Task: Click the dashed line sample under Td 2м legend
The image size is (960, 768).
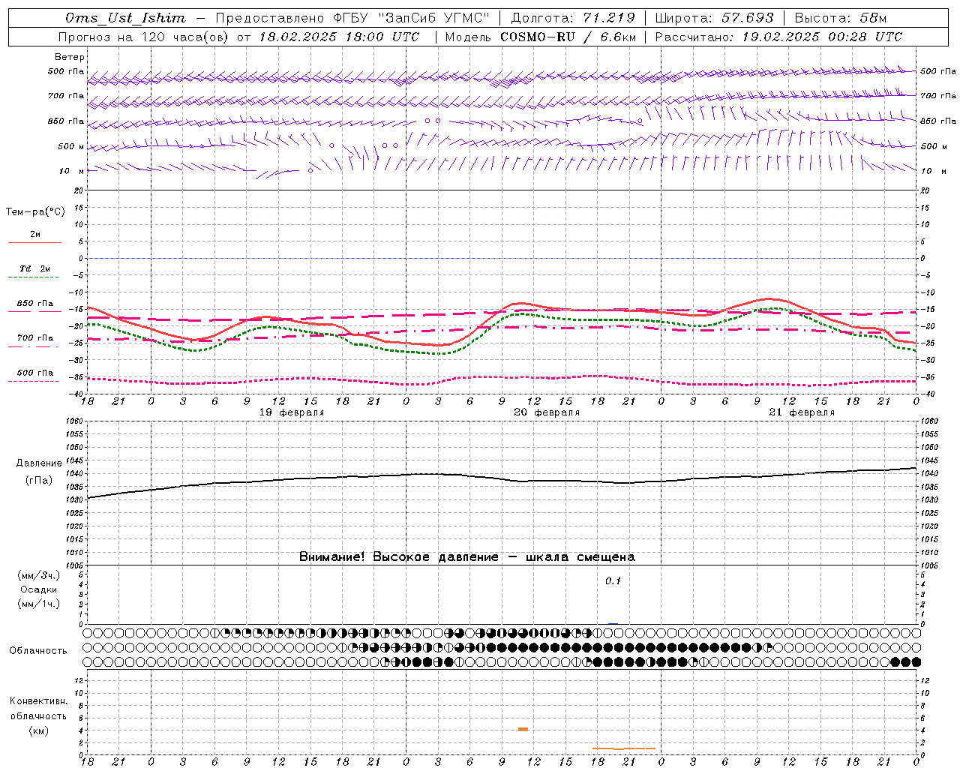Action: click(x=33, y=277)
